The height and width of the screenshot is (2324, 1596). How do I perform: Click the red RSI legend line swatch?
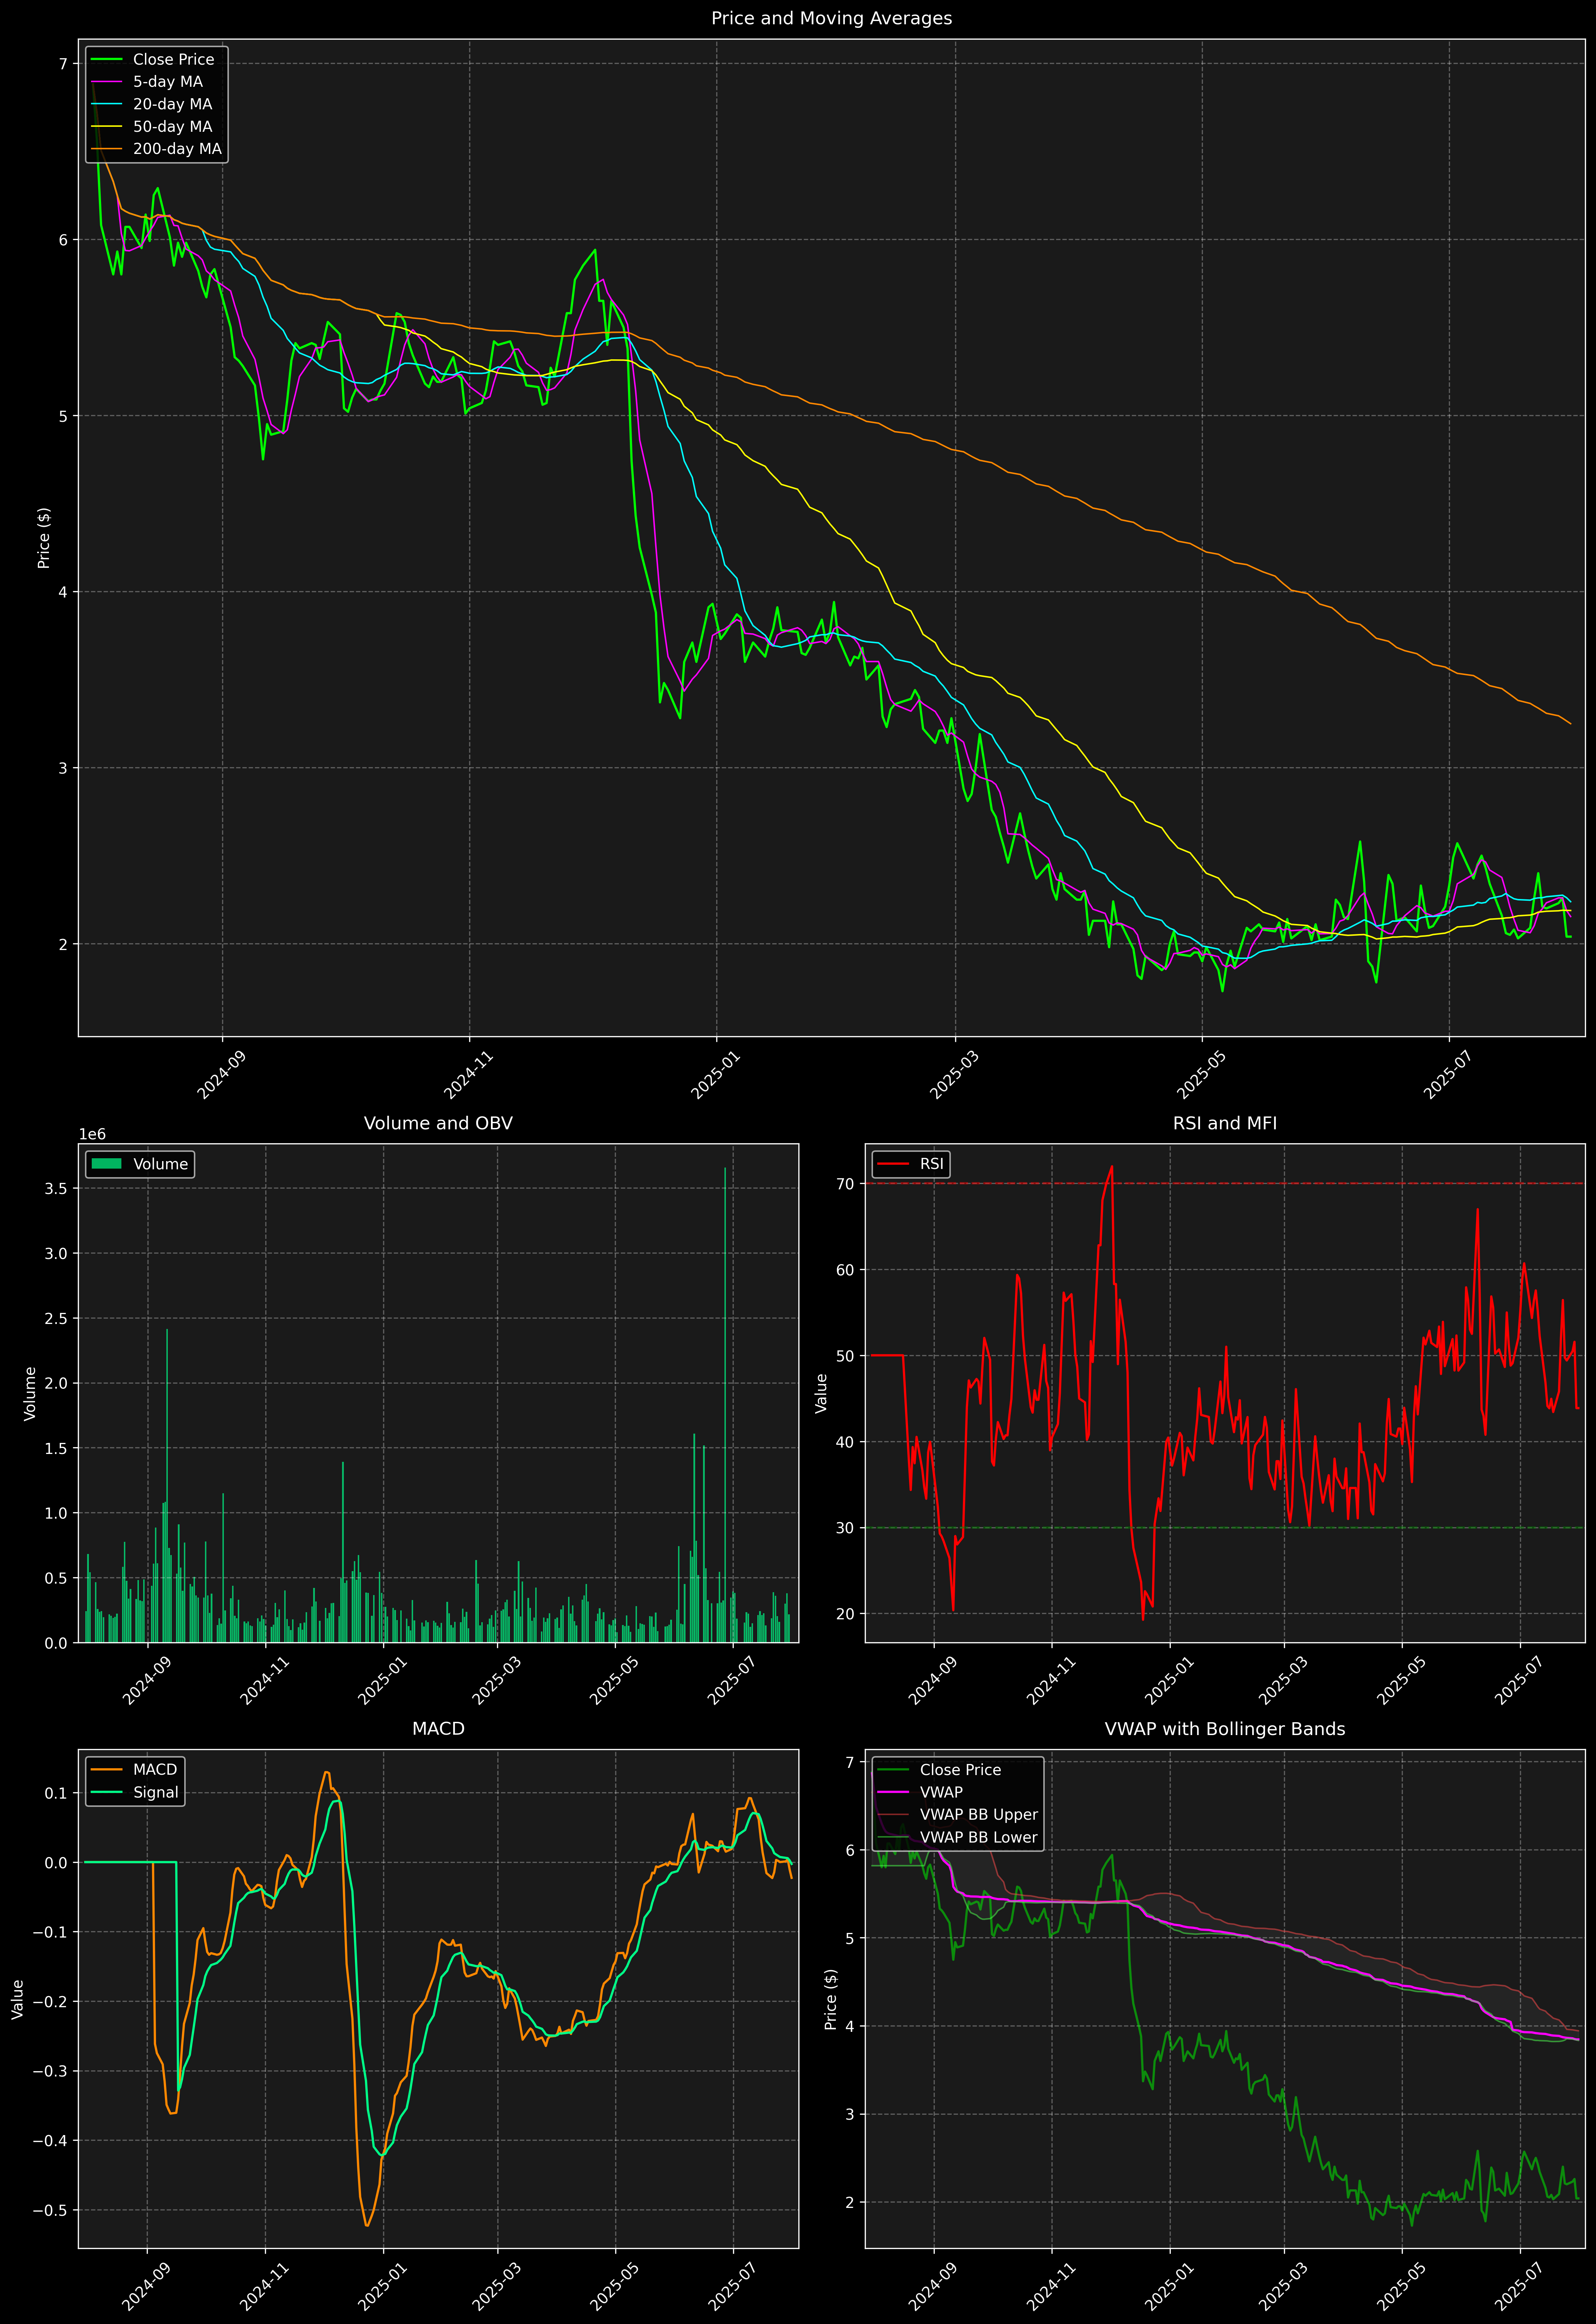click(893, 1164)
